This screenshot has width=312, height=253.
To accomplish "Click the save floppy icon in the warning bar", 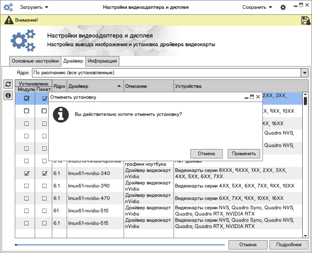I will 305,21.
